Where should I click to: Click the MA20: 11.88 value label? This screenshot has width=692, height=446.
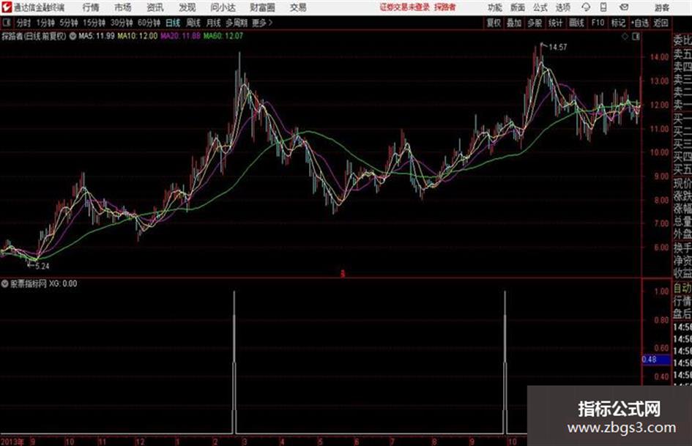point(180,36)
